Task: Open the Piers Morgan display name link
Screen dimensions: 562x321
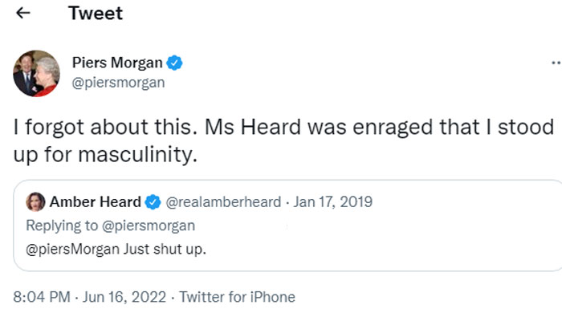Action: tap(117, 62)
